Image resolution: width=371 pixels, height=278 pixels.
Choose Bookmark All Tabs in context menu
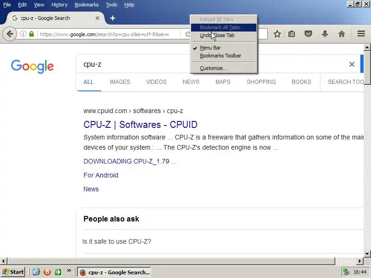coord(224,27)
